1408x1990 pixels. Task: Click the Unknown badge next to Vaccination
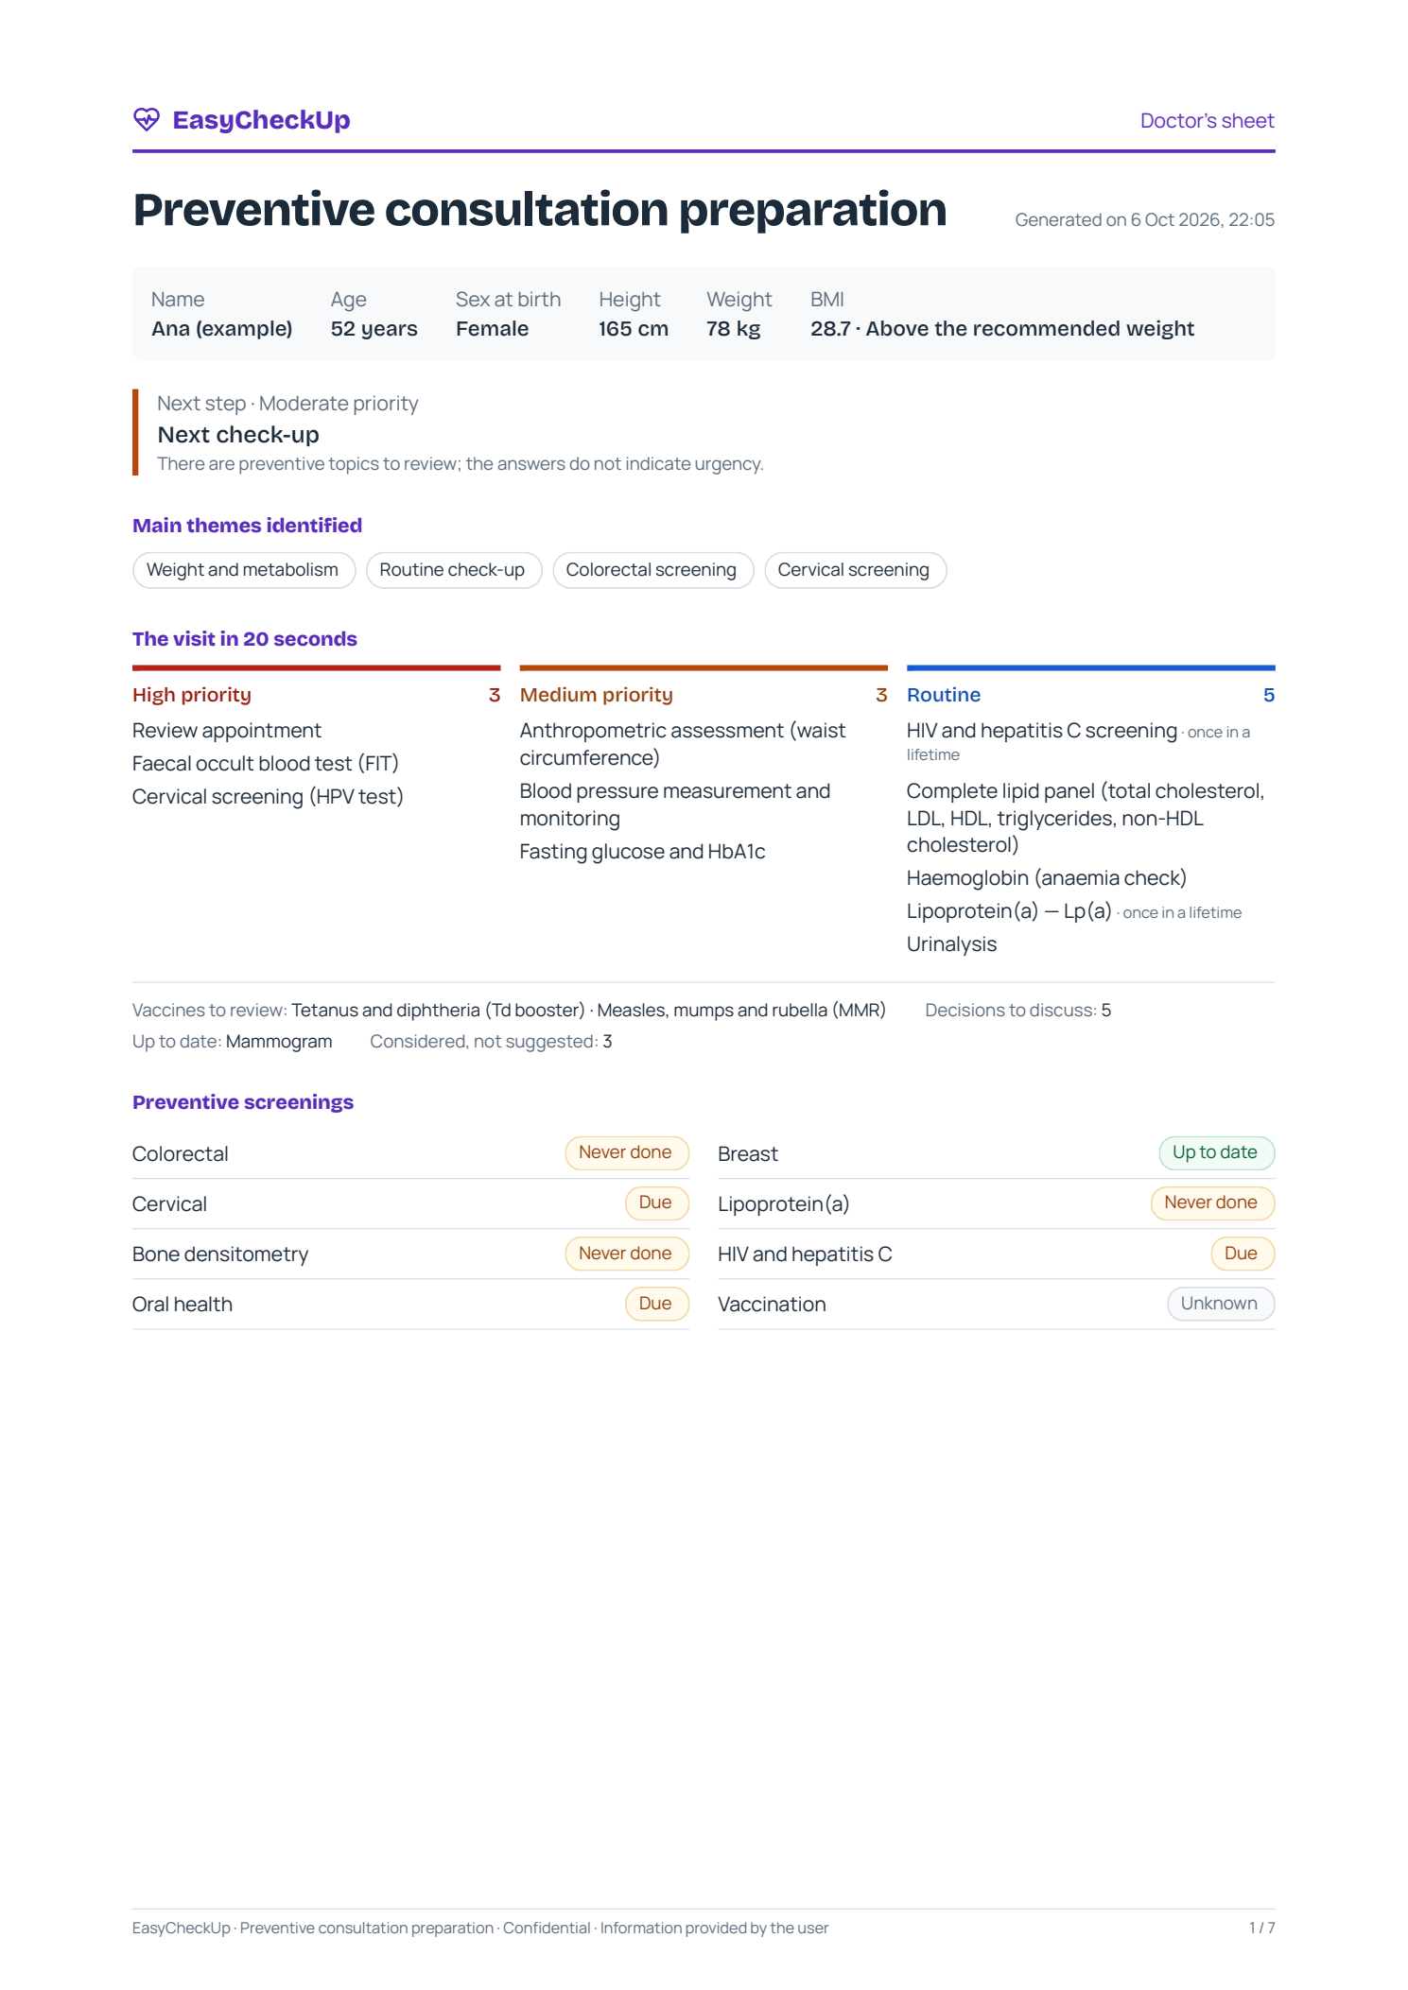[1221, 1304]
